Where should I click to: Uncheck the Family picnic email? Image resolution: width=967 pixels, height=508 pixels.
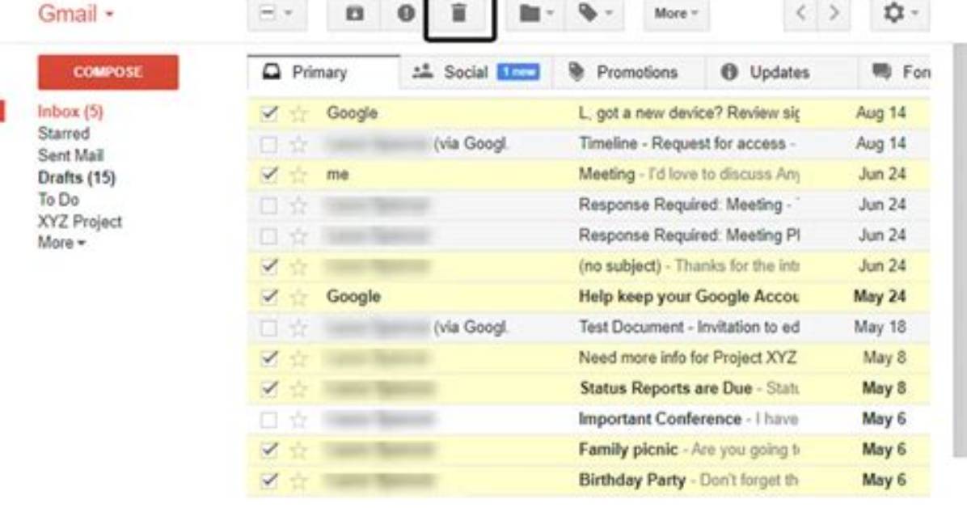coord(269,450)
